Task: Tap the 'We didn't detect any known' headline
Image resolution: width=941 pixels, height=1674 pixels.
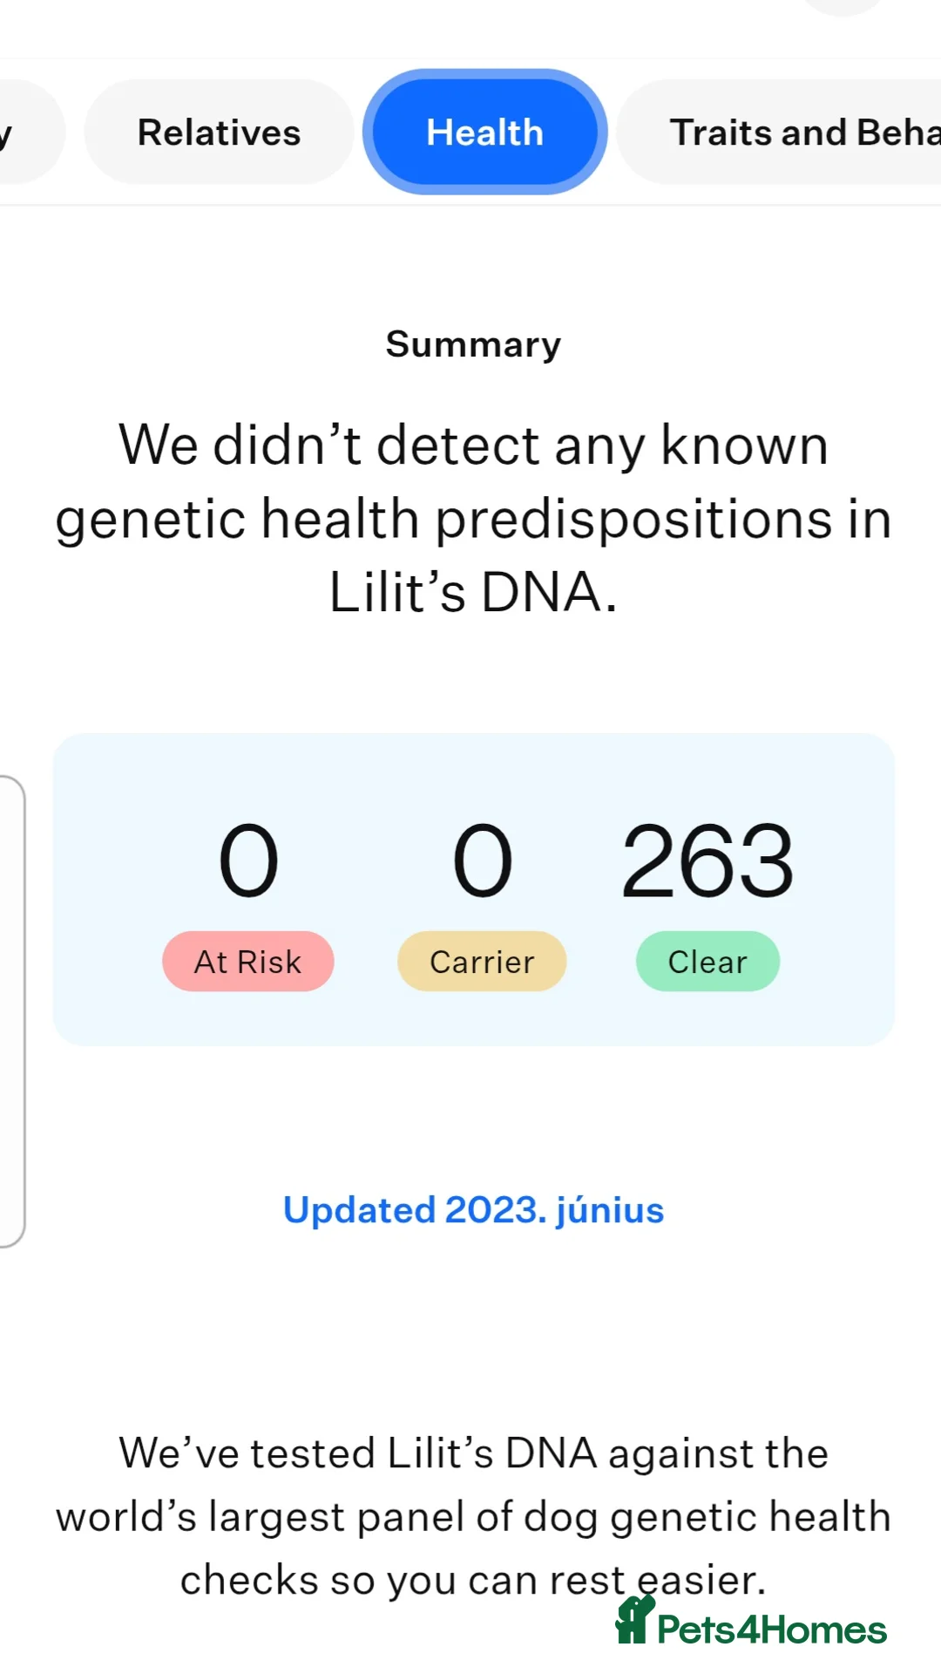Action: coord(473,445)
